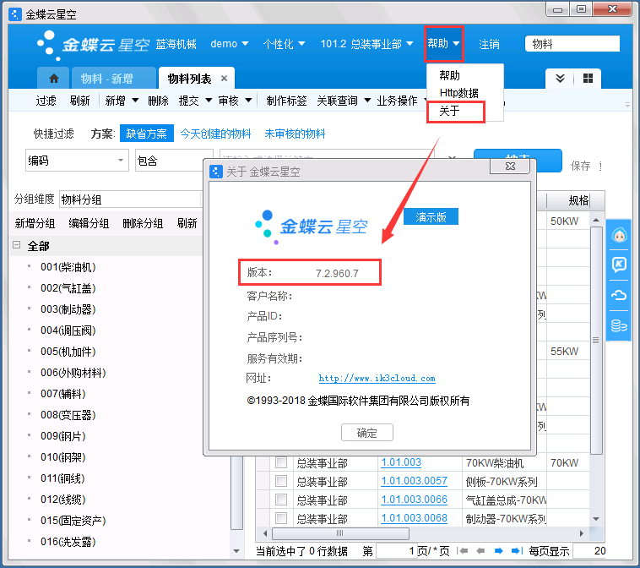Viewport: 640px width, 568px height.
Task: Select 015(固定资产) tree group
Action: [73, 521]
